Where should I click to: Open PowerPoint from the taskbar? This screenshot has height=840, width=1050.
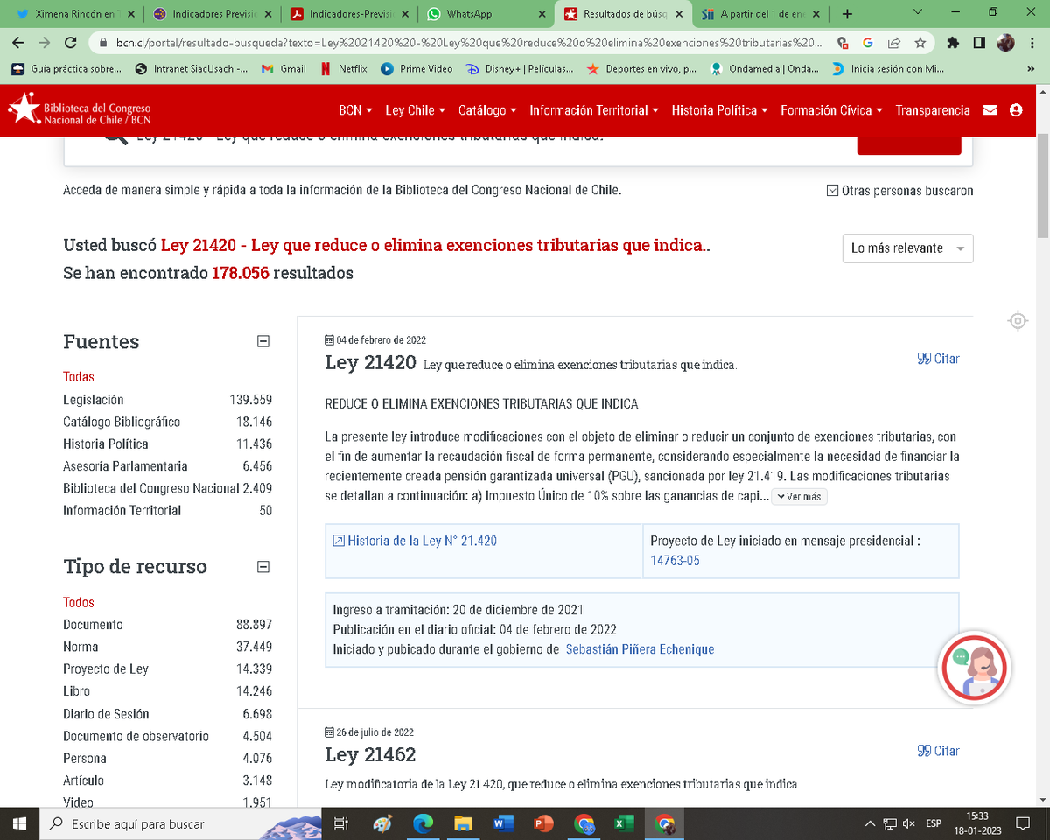click(x=543, y=823)
